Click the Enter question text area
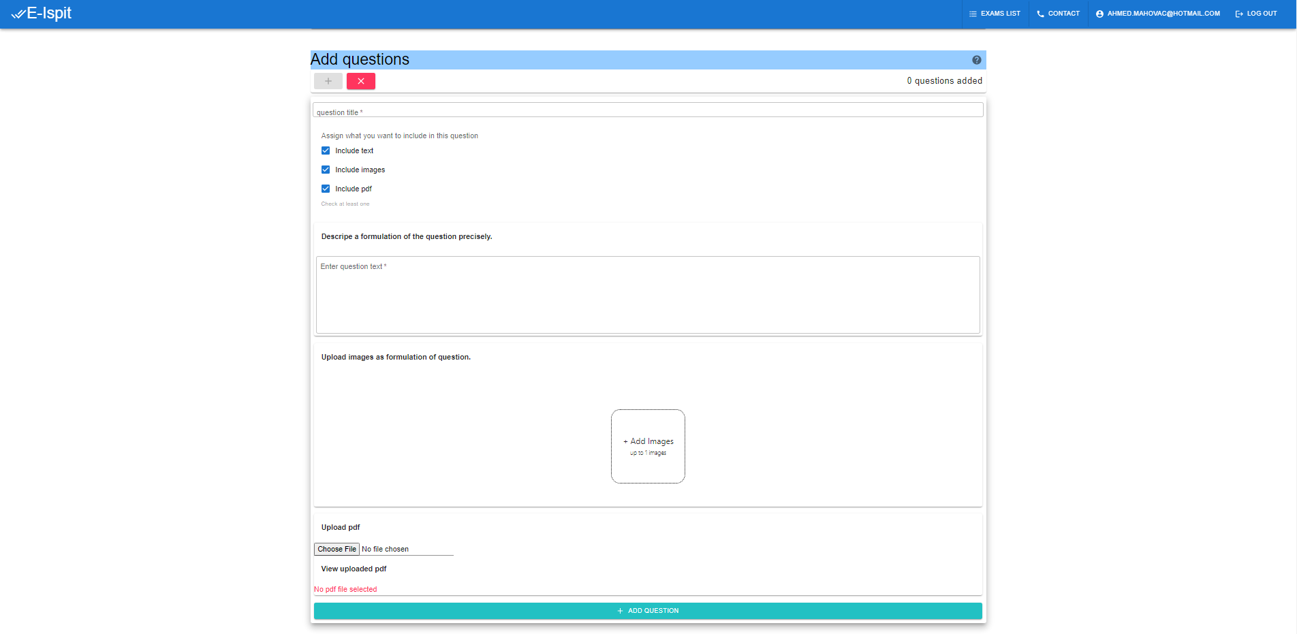Screen dimensions: 1297x634 (x=647, y=294)
